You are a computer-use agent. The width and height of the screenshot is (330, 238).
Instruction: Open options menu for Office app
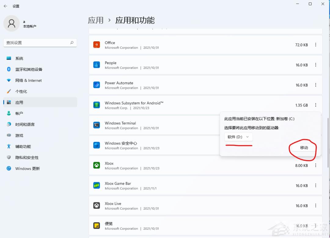click(x=316, y=45)
